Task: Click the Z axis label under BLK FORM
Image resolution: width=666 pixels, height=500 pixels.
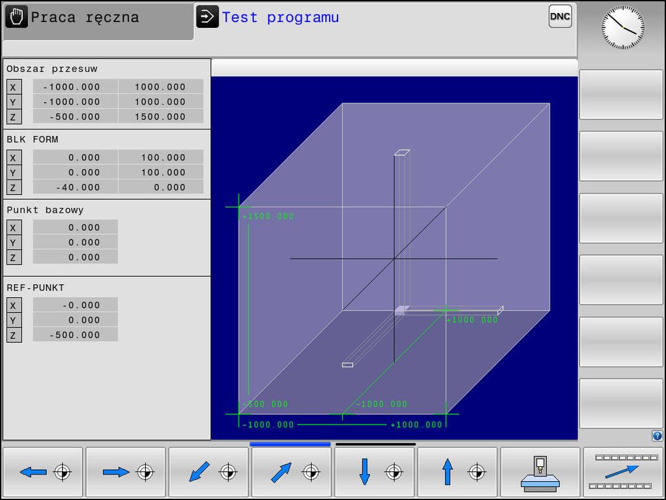Action: click(14, 187)
